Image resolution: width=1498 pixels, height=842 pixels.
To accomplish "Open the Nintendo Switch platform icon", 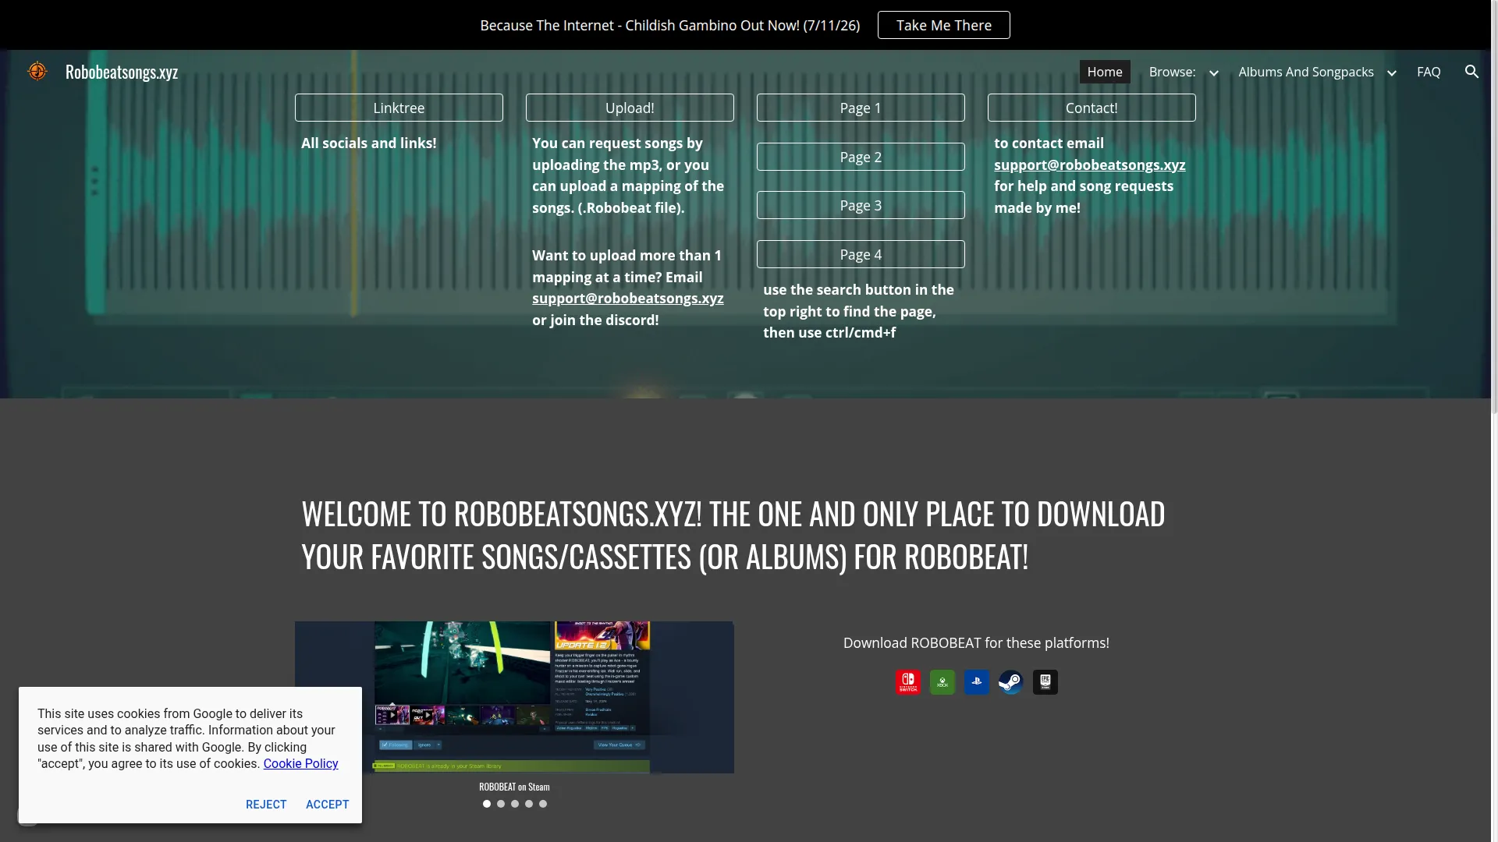I will (x=908, y=682).
